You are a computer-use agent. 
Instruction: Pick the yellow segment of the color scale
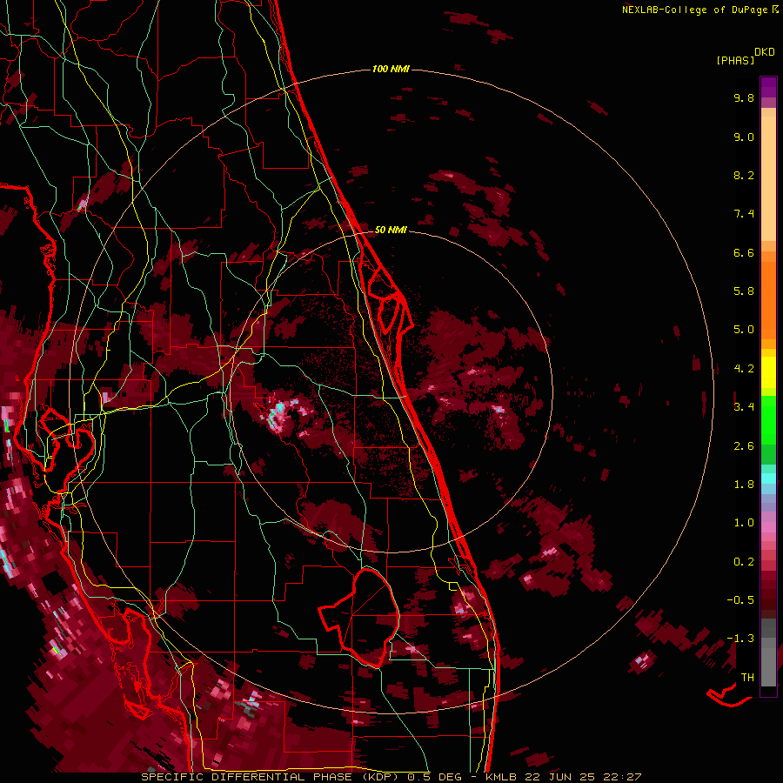[x=768, y=372]
